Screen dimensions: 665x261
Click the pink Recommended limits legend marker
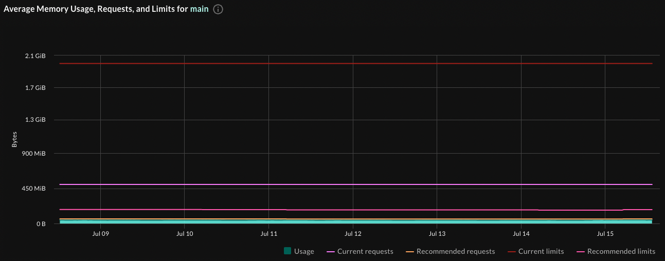coord(581,252)
